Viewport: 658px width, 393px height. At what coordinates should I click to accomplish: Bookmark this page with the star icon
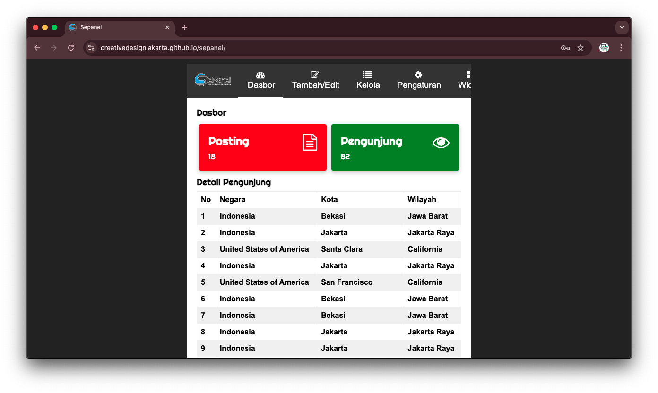click(x=580, y=48)
